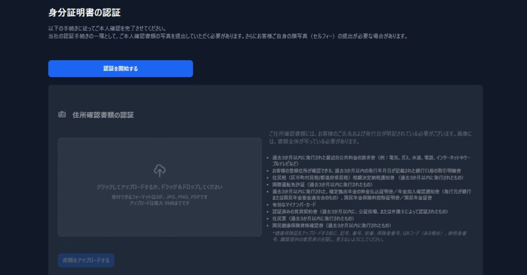The height and width of the screenshot is (275, 527).
Task: Click the cloud upload arrow icon
Action: tap(160, 170)
